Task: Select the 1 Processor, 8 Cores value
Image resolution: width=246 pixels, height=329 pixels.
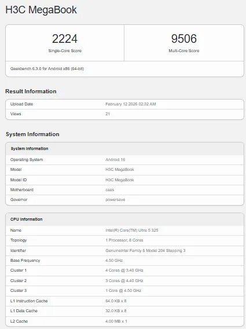Action: (124, 240)
